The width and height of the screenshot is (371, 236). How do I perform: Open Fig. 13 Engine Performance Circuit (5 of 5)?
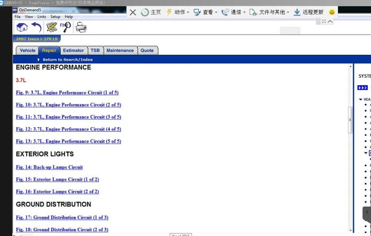(x=68, y=141)
